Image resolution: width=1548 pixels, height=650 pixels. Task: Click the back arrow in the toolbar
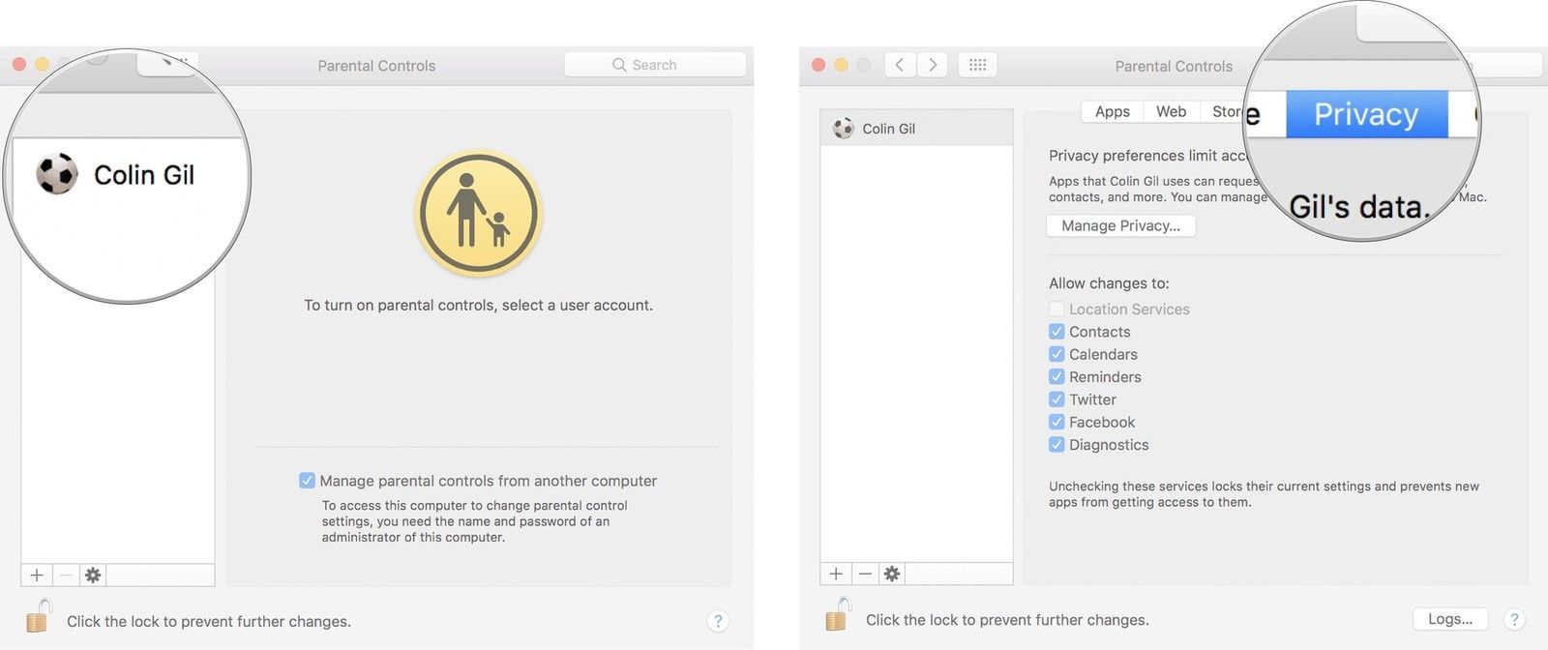click(900, 65)
